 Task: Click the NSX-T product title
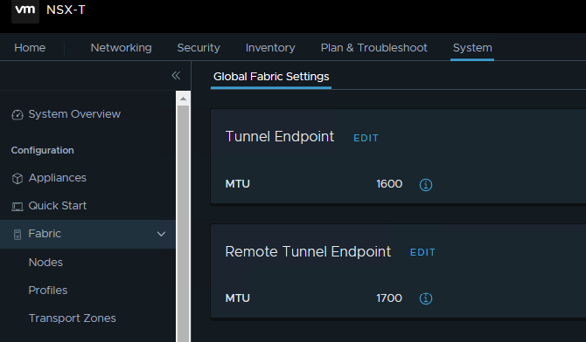click(x=66, y=10)
